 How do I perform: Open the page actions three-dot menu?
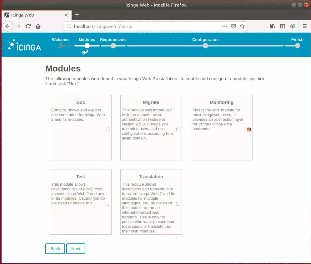(x=224, y=26)
